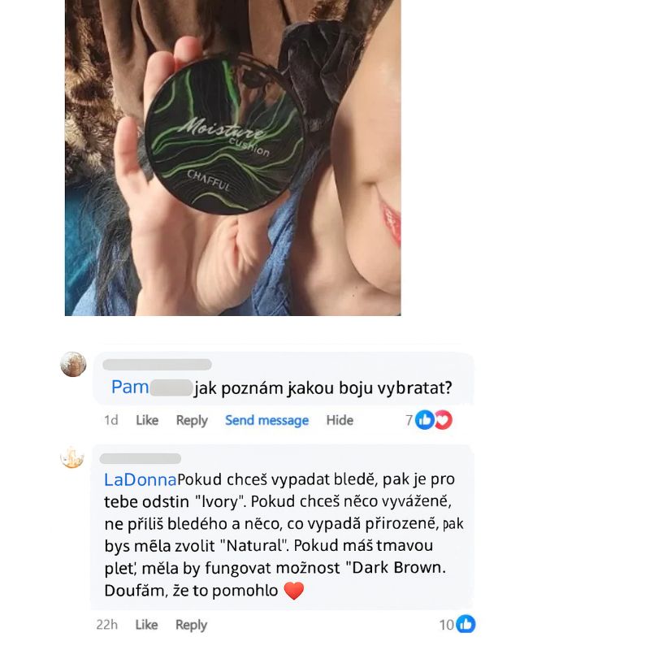The image size is (650, 650).
Task: Send message to first commenter
Action: point(267,420)
